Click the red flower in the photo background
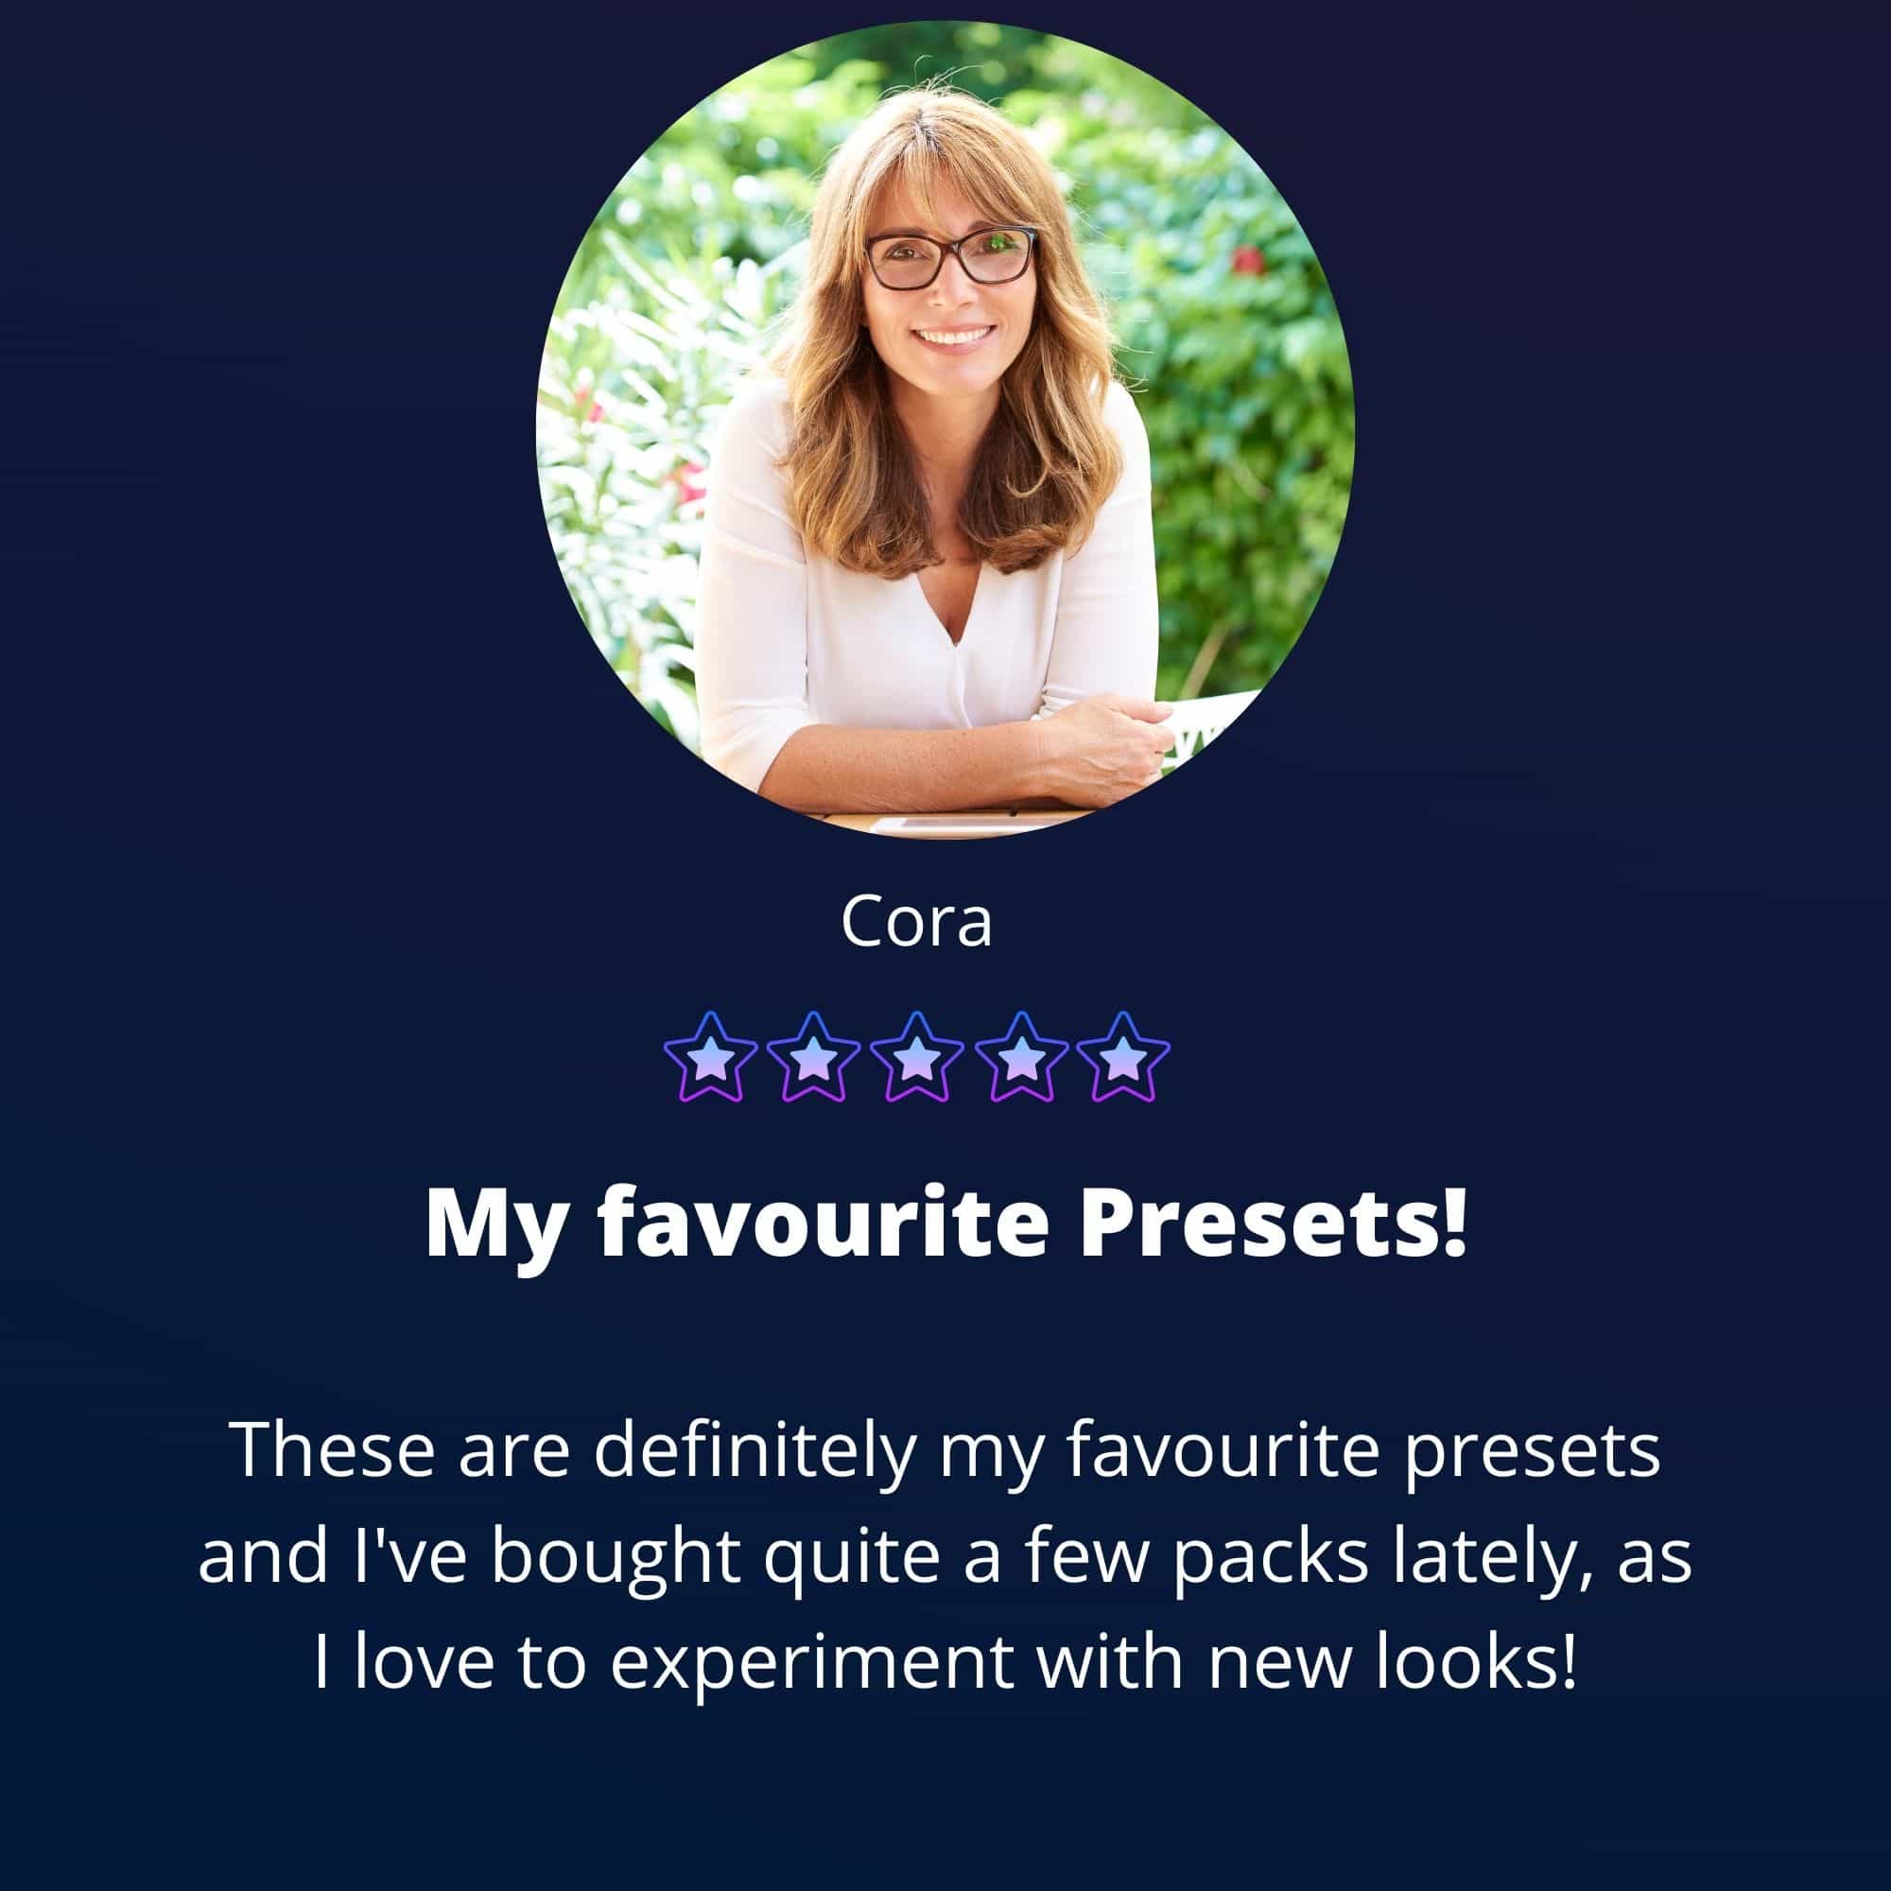The image size is (1891, 1891). click(1246, 259)
